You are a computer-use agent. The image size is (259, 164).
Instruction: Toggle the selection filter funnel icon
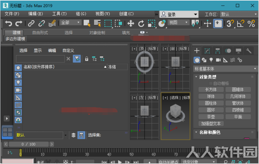77,59
